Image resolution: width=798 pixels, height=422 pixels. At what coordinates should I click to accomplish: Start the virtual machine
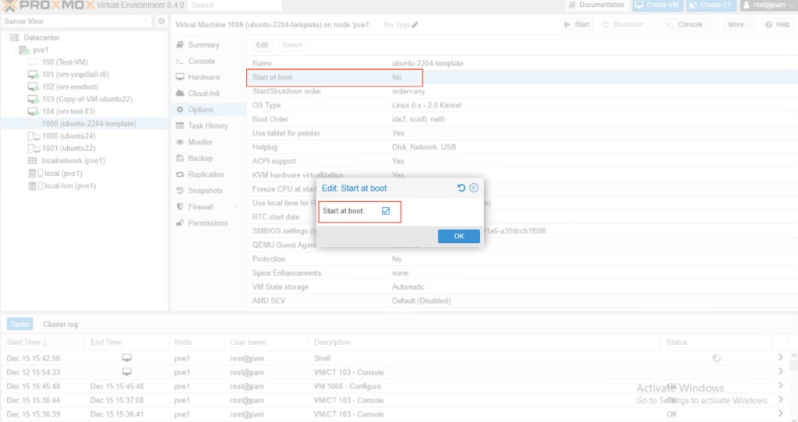577,24
